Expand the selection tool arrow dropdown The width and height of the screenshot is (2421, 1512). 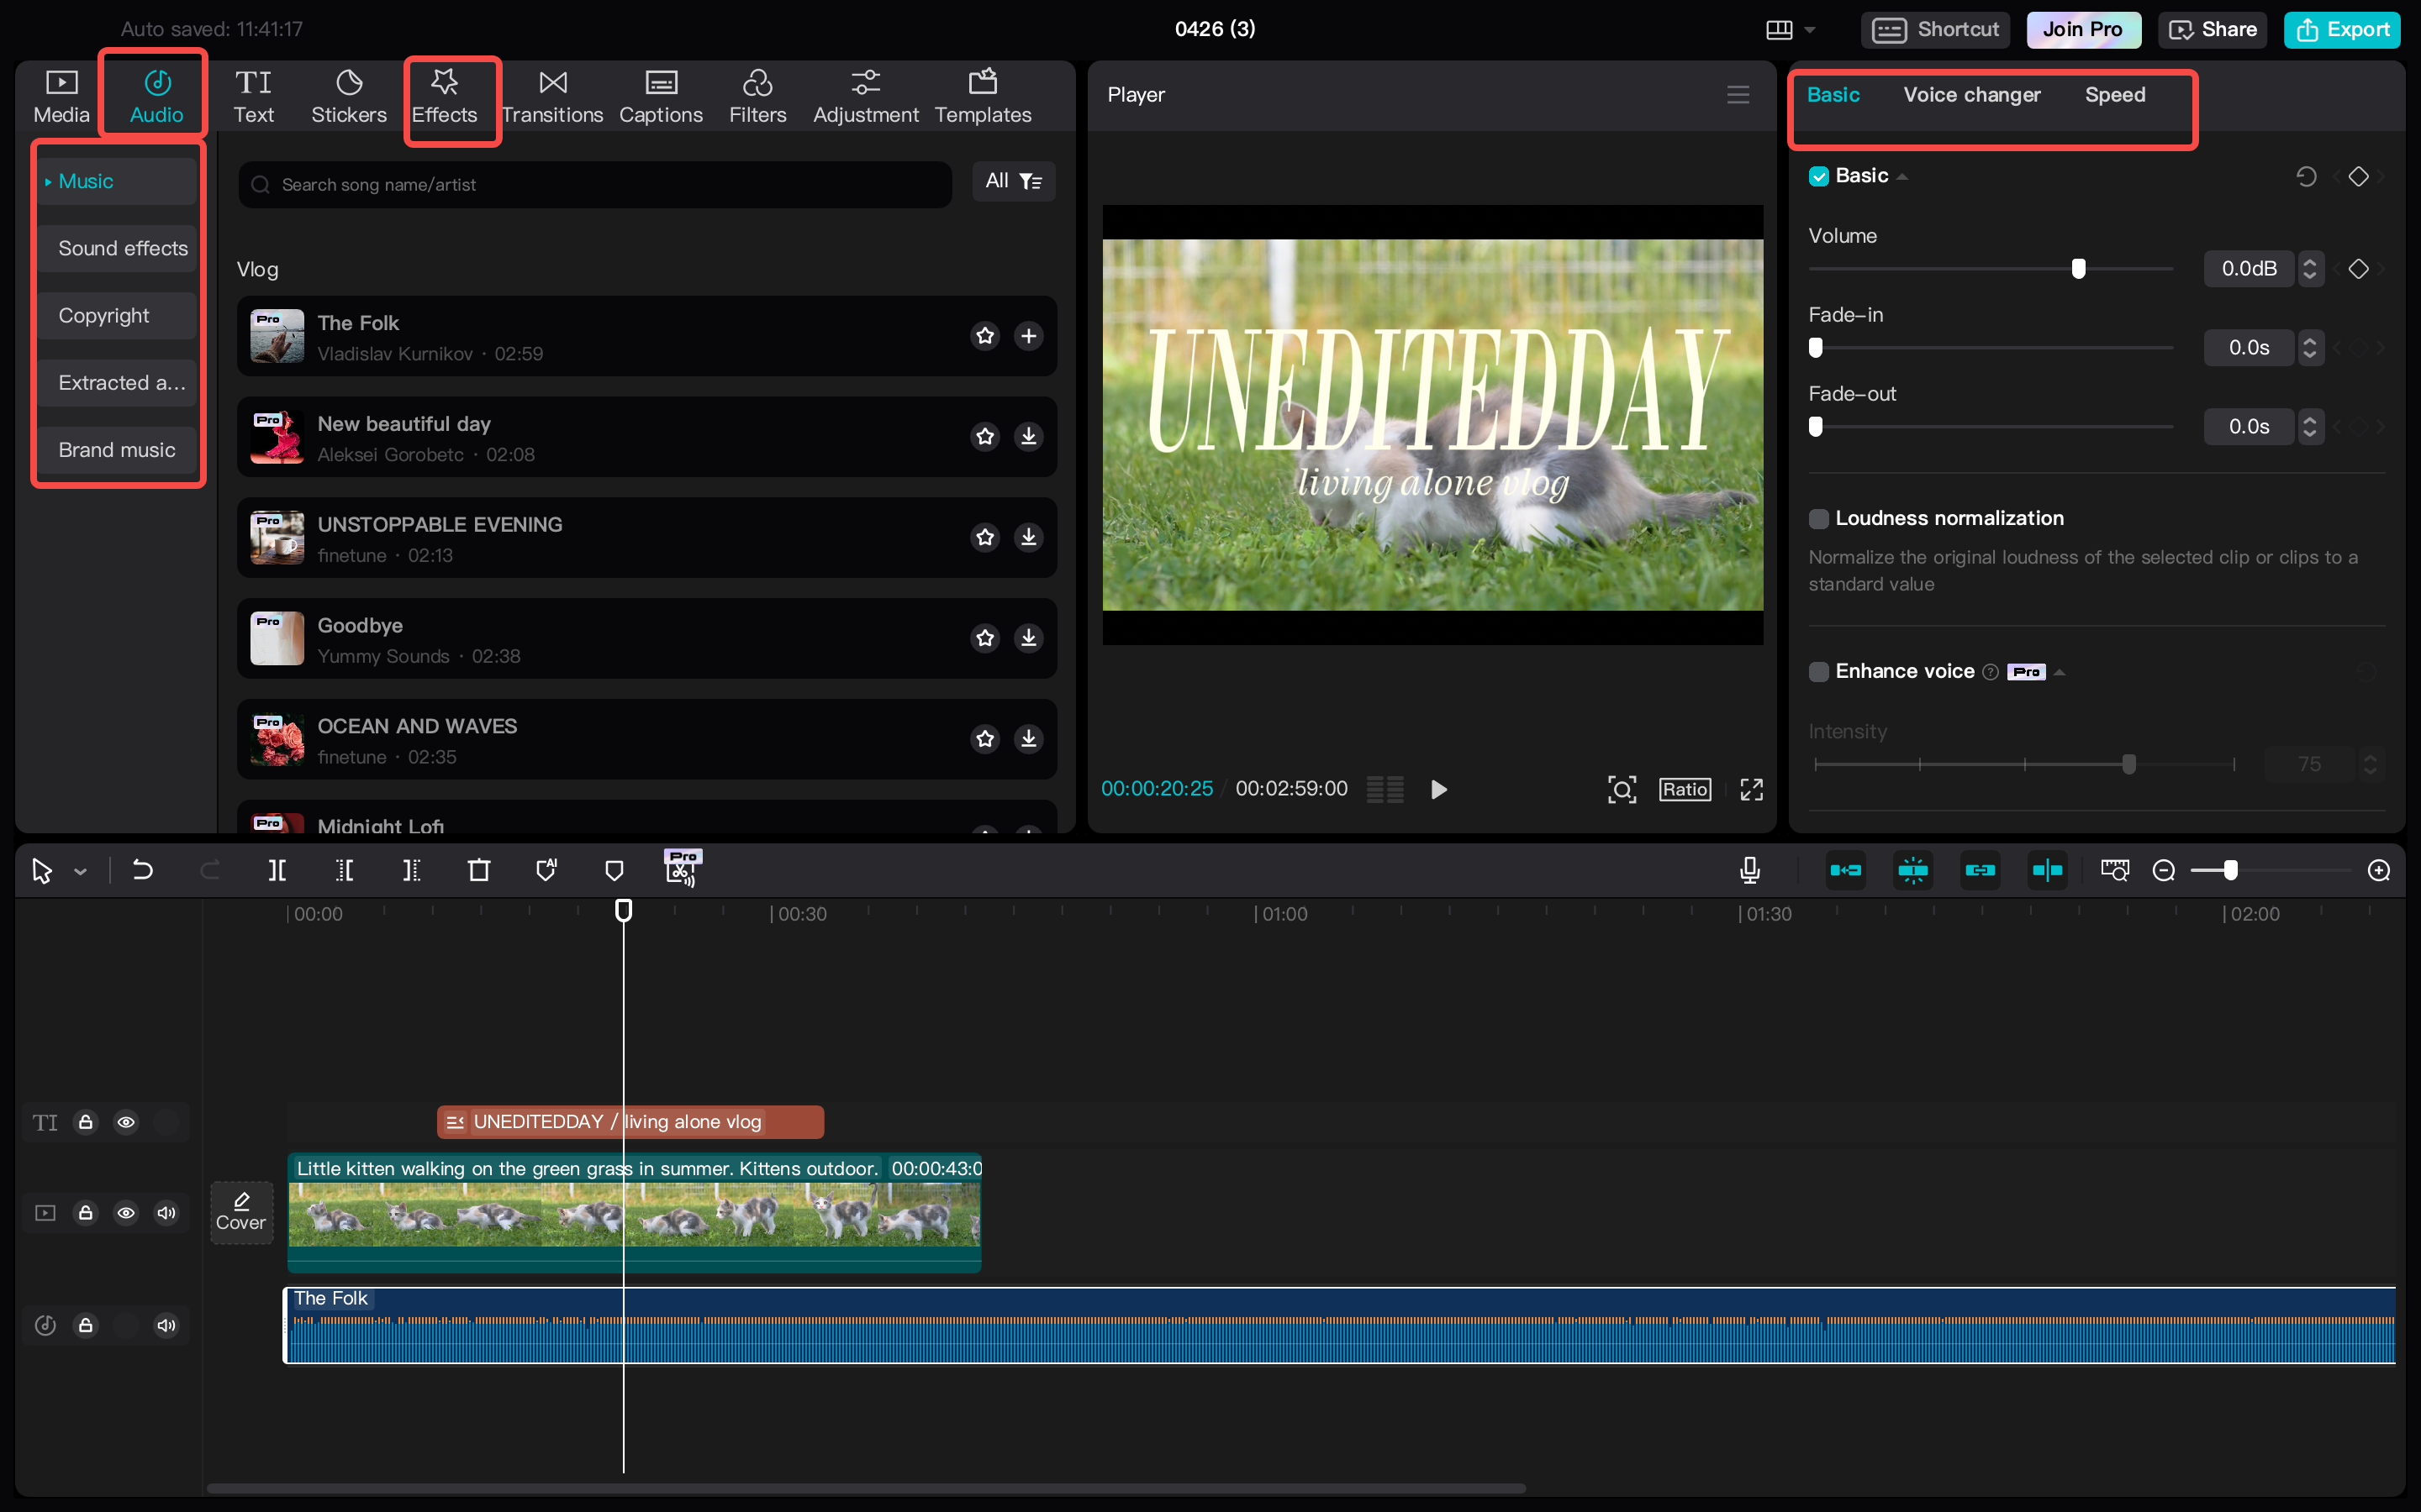[81, 872]
